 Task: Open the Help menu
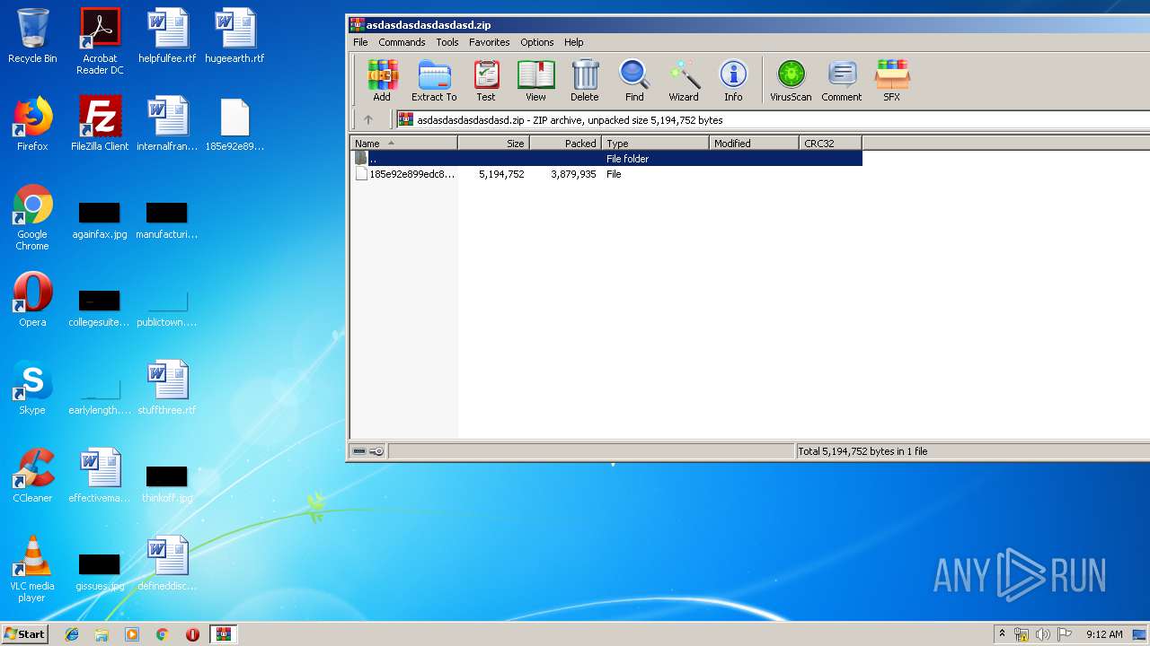coord(574,42)
